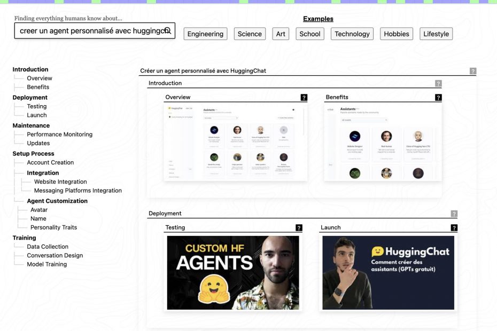This screenshot has width=497, height=331.
Task: Click the help icon beside Testing
Action: (x=299, y=228)
